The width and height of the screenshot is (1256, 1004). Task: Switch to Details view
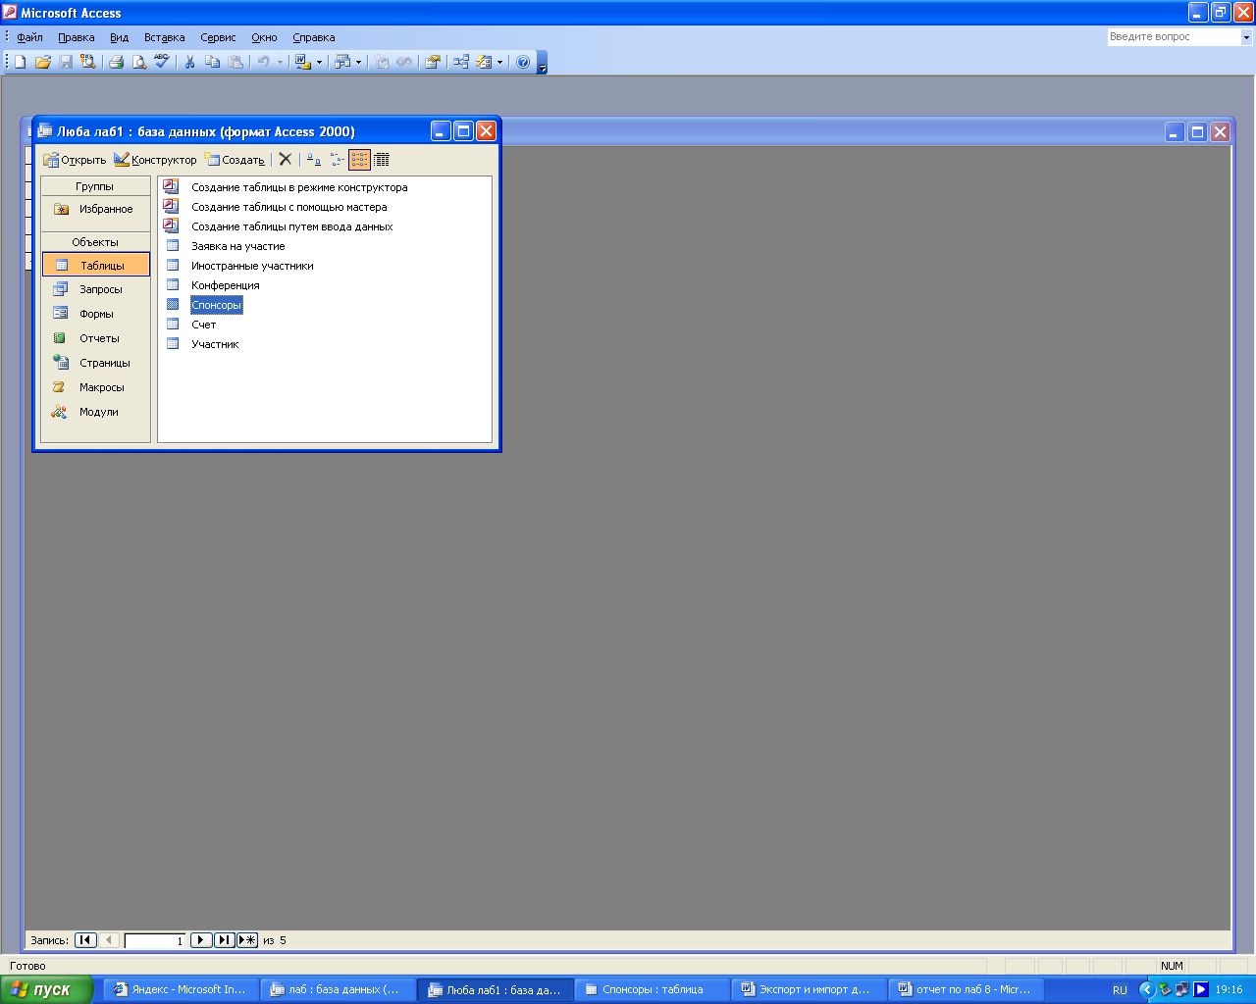point(382,159)
